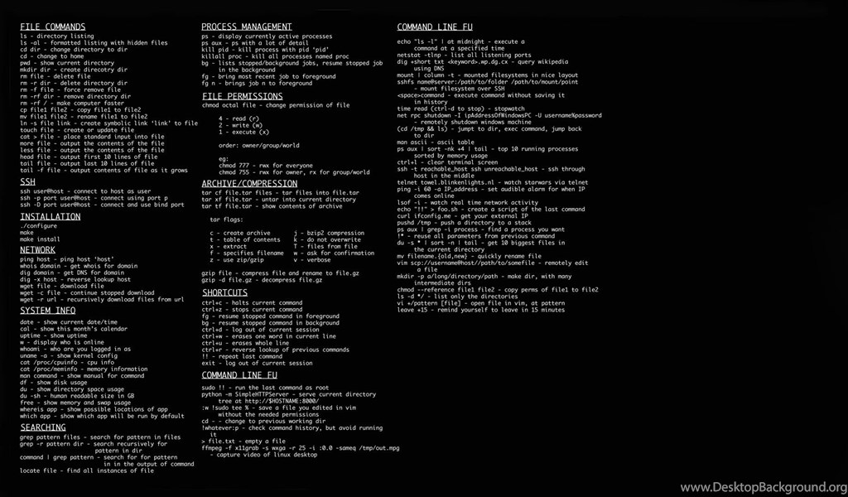Click the 'chmod 777 - rwx for everyone' line

266,166
